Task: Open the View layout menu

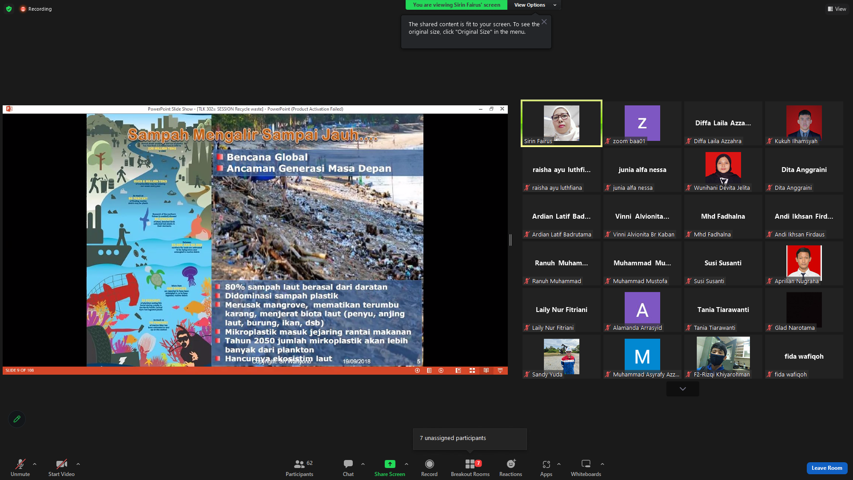Action: click(837, 9)
